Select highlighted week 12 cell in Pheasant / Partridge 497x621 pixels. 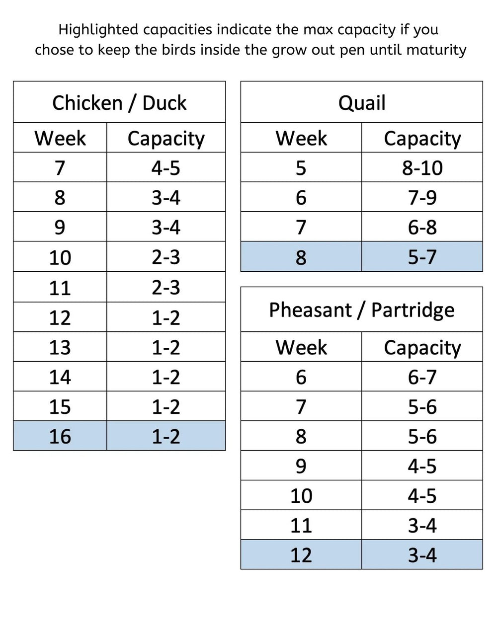(301, 554)
